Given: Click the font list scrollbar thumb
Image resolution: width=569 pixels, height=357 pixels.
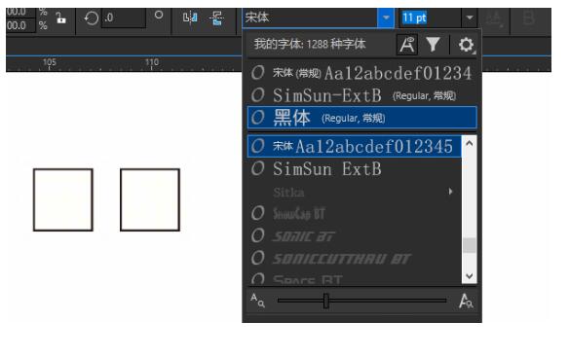Looking at the screenshot, I should pos(470,245).
